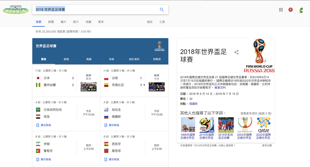The width and height of the screenshot is (310, 167).
Task: Select the 全部 search tab
Action: (x=38, y=22)
